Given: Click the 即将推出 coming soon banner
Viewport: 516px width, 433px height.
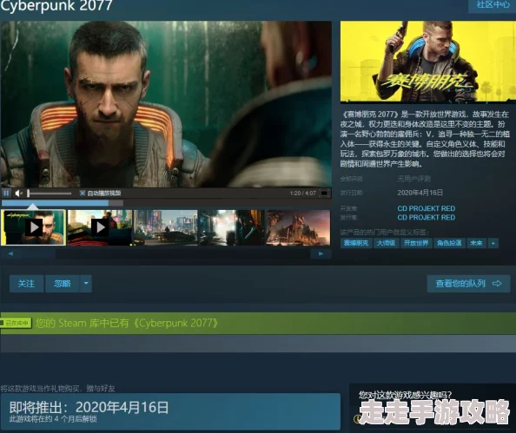Looking at the screenshot, I should (170, 411).
